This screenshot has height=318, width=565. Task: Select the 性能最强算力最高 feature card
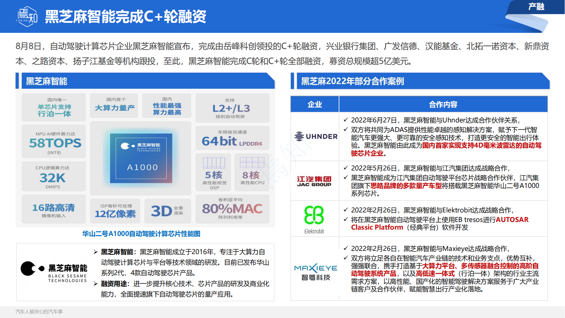point(167,106)
